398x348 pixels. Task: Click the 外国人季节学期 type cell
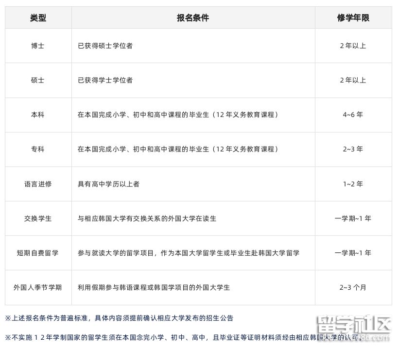38,287
